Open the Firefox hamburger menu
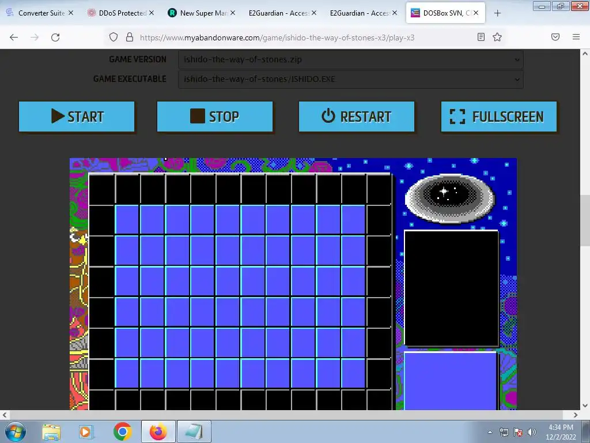This screenshot has height=443, width=590. (x=576, y=37)
